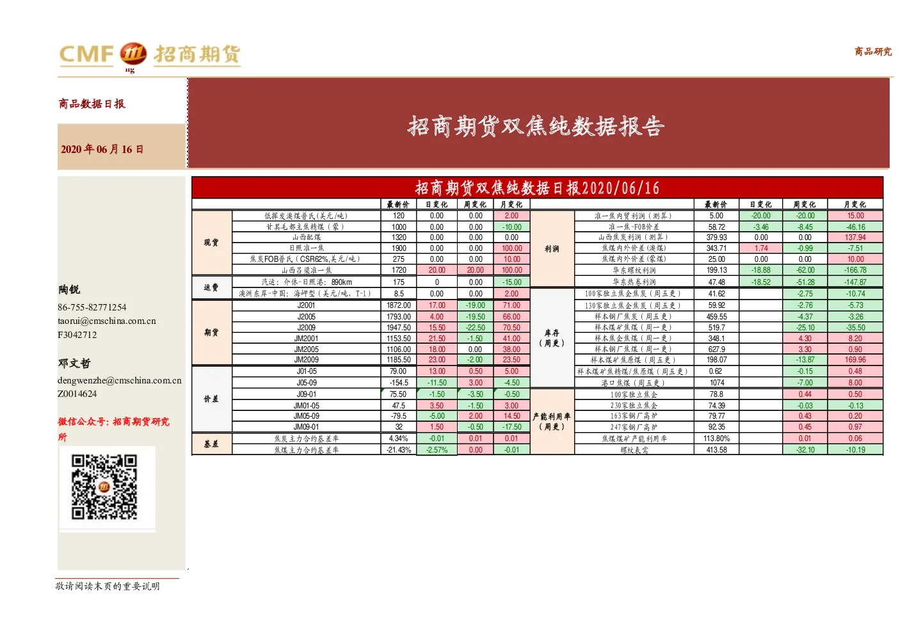The image size is (898, 635).
Task: Click the 库存(周更) category cell
Action: (x=552, y=338)
